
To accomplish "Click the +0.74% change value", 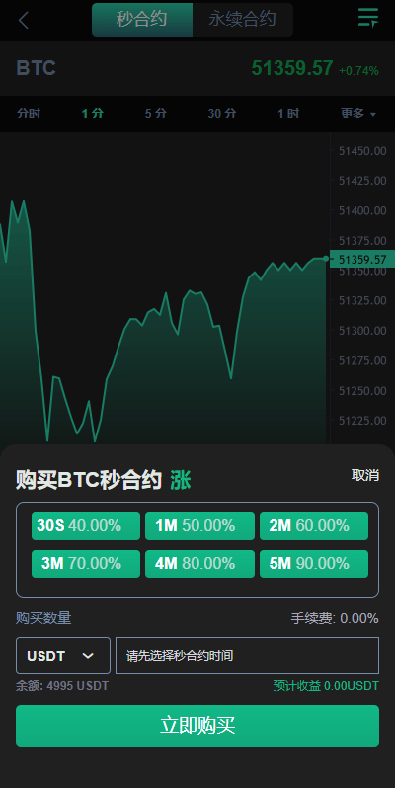I will tap(358, 71).
